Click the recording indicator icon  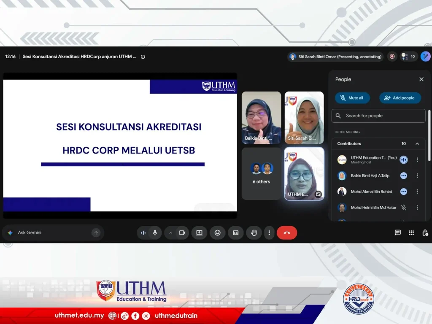click(x=392, y=57)
